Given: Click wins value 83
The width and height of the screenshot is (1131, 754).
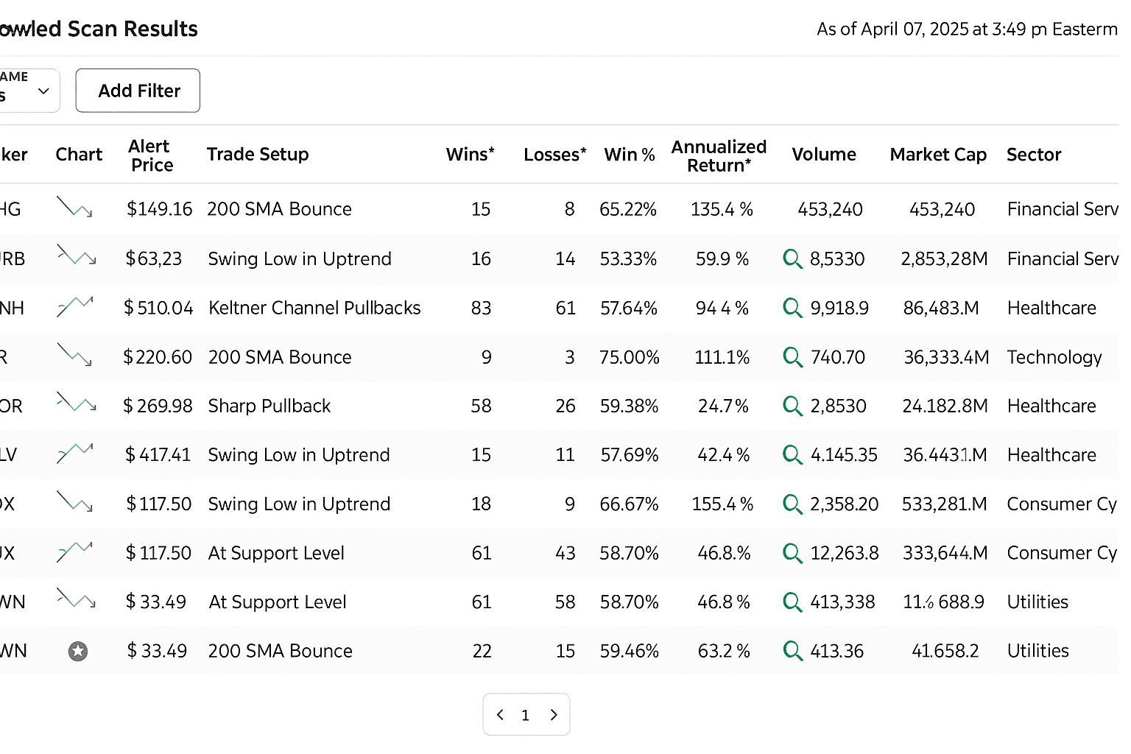Looking at the screenshot, I should point(481,308).
